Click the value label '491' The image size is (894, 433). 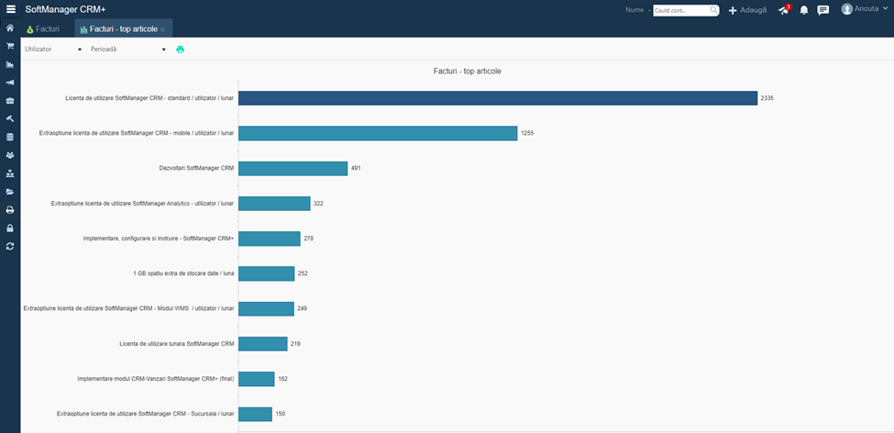pyautogui.click(x=356, y=168)
